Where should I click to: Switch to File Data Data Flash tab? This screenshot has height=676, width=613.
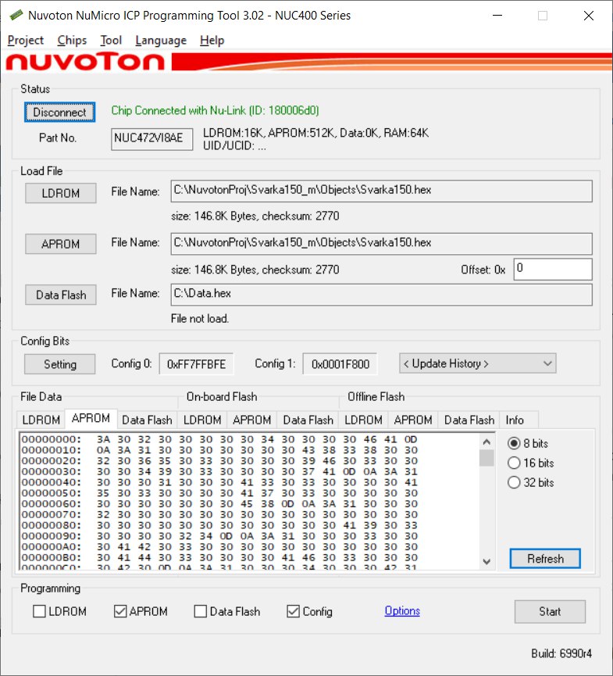pyautogui.click(x=147, y=420)
